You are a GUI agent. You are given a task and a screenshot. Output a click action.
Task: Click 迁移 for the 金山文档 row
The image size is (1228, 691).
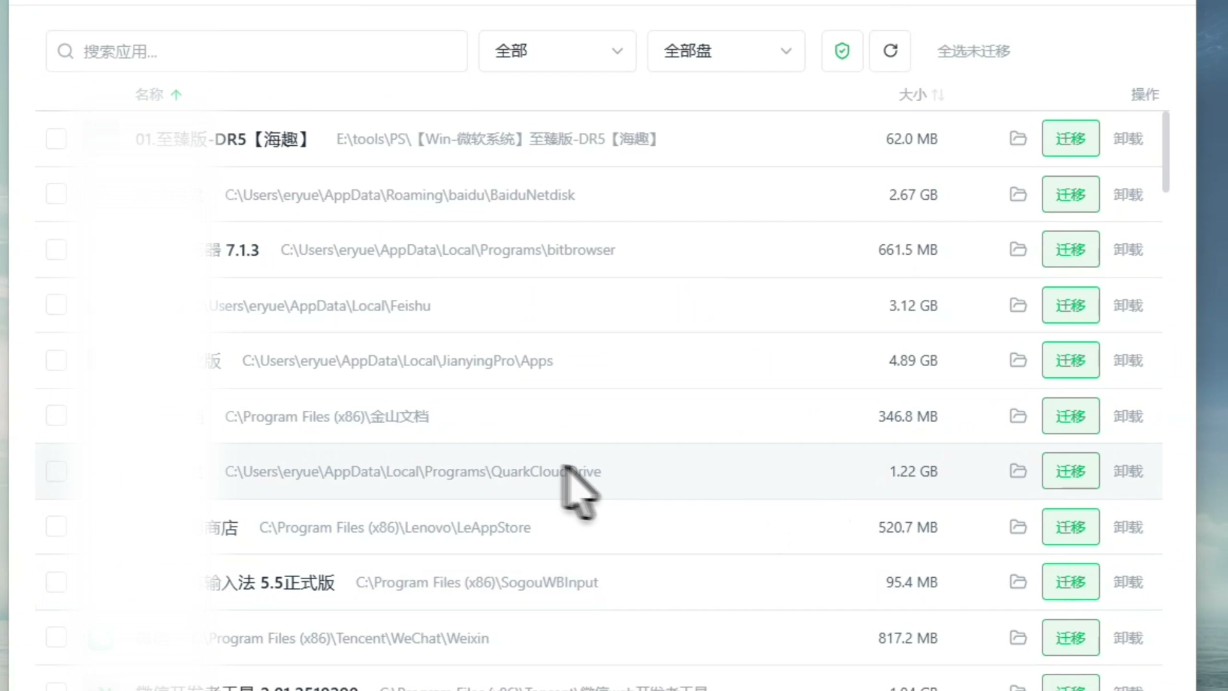pos(1071,416)
